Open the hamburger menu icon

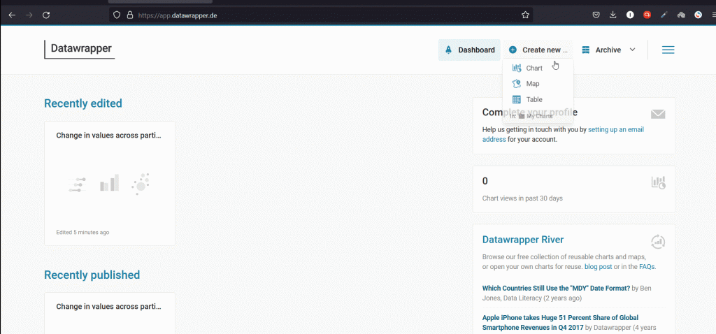click(x=668, y=50)
